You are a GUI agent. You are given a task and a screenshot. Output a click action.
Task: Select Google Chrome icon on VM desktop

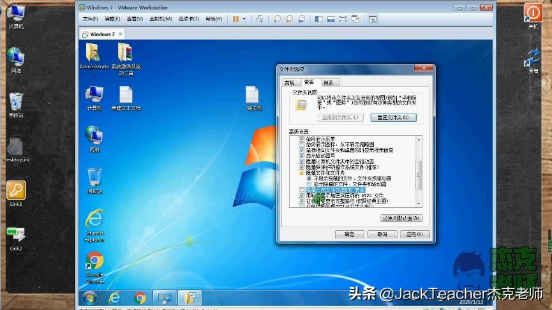pyautogui.click(x=94, y=267)
